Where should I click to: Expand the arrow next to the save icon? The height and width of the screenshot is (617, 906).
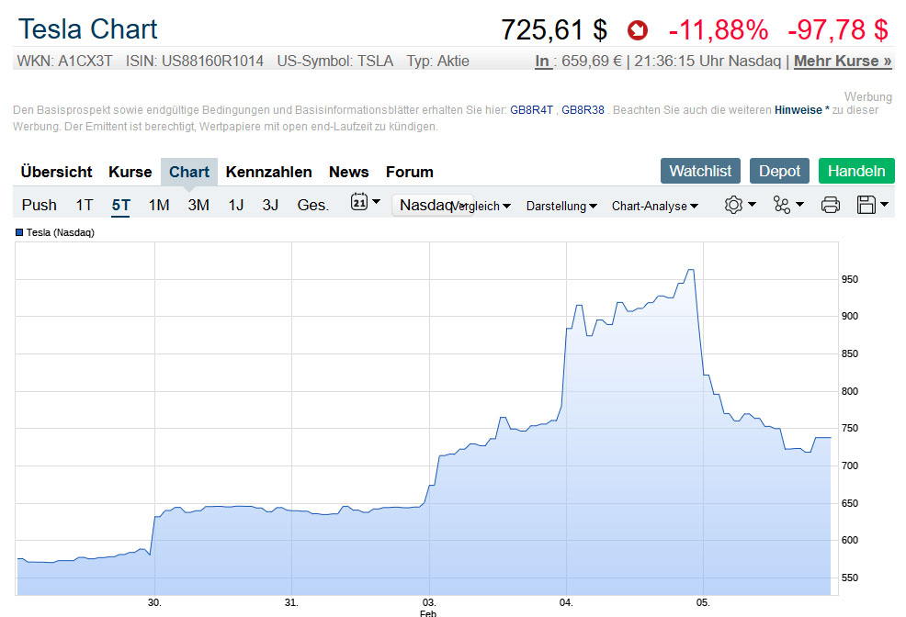coord(884,205)
